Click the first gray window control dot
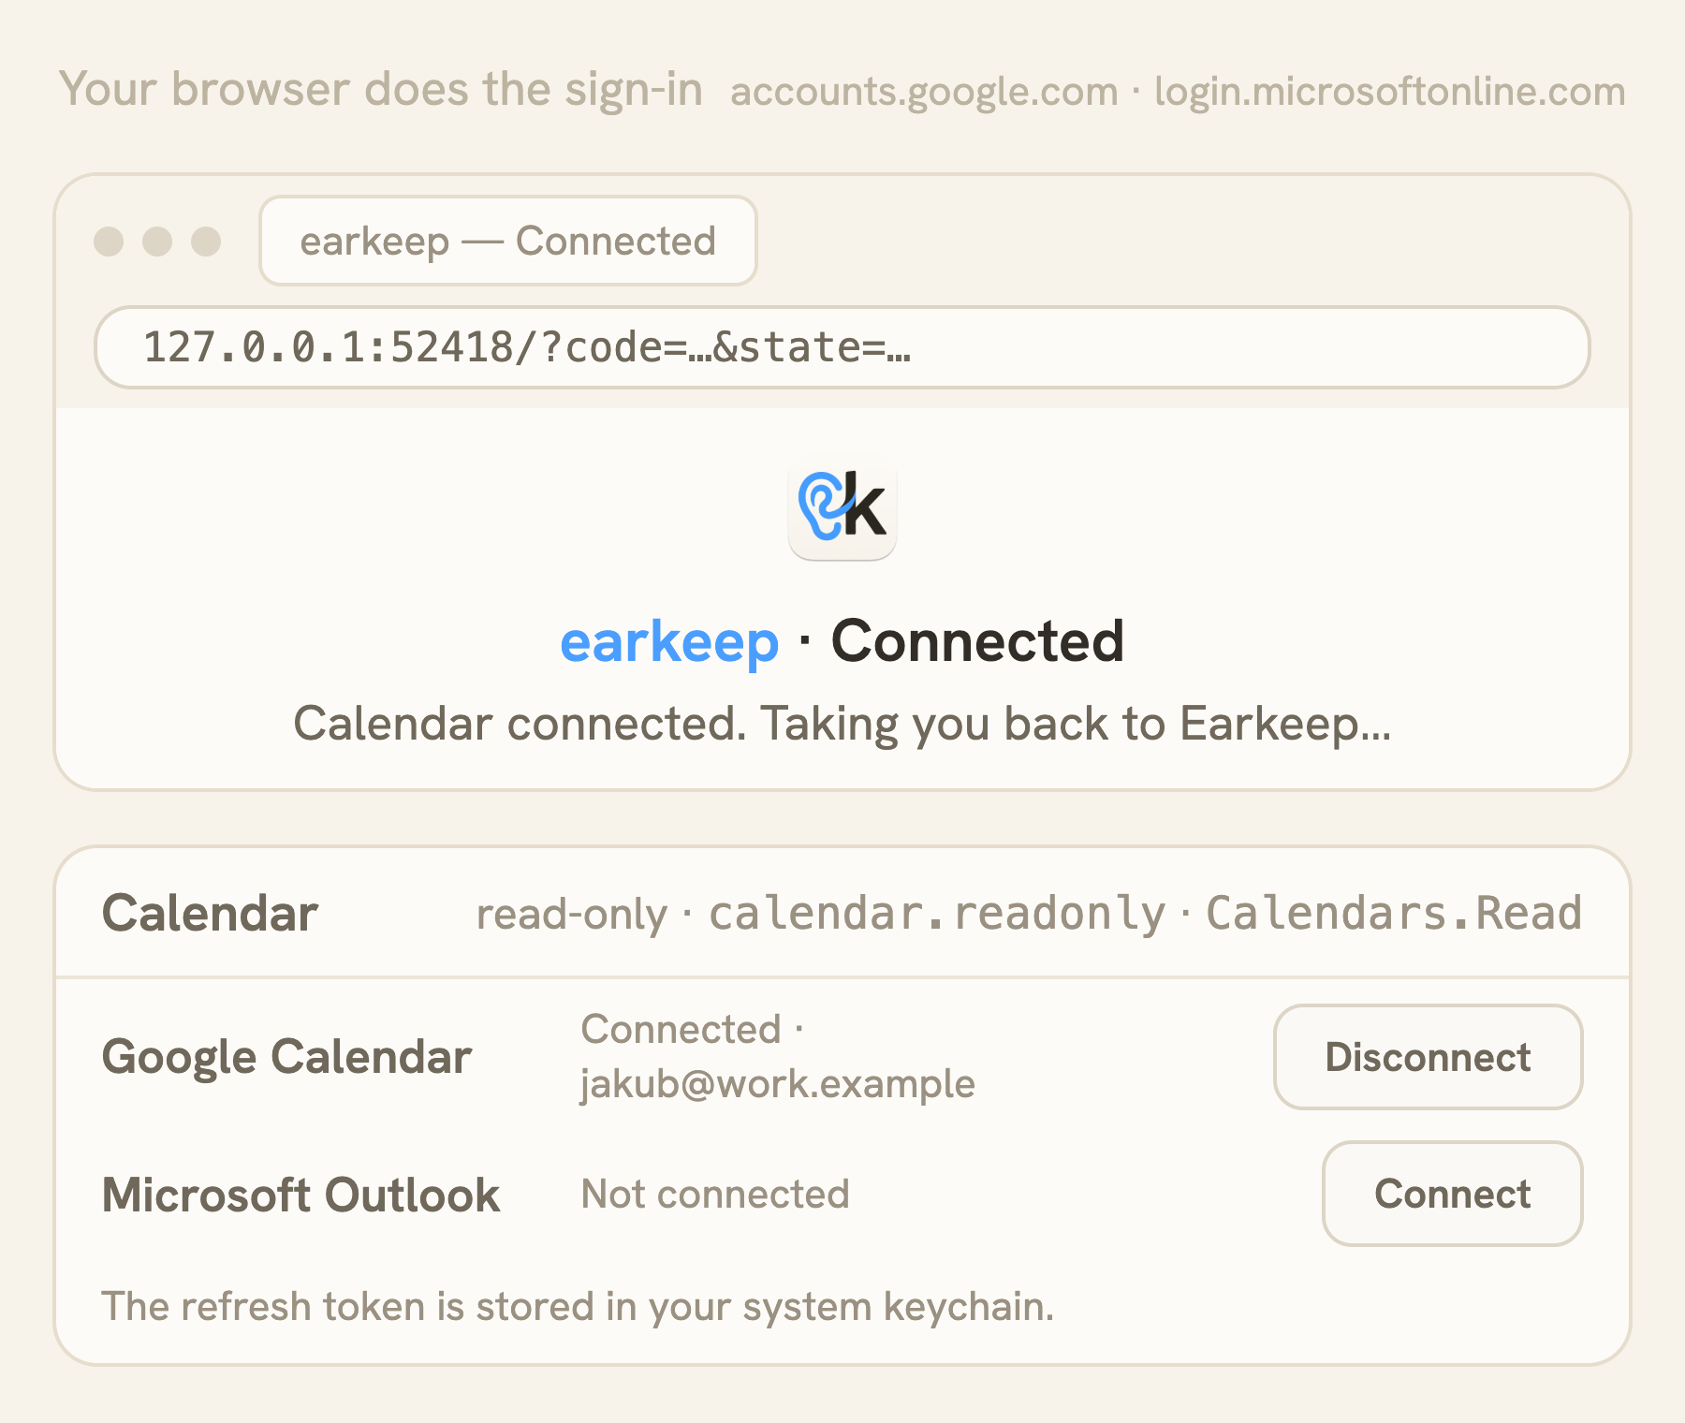This screenshot has height=1423, width=1685. [x=109, y=242]
